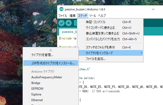This screenshot has width=163, height=105.
Task: Expand ライブラリをインクルード submenu arrow
Action: (141, 53)
